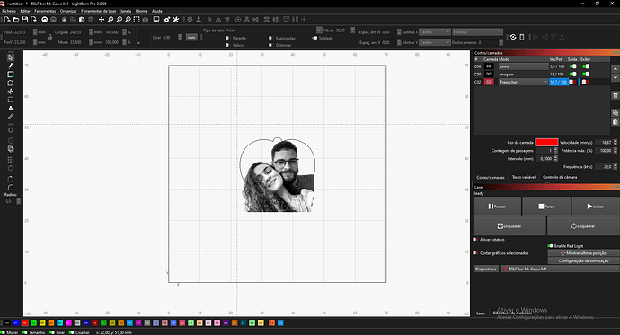Screen dimensions: 620x335
Task: Toggle Enable Red Light switch
Action: tap(551, 246)
